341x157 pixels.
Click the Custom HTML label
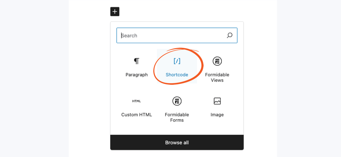click(x=137, y=114)
